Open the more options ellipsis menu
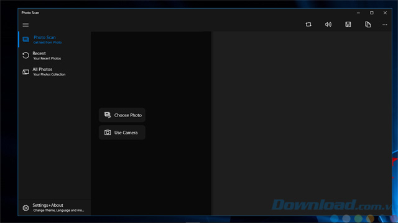This screenshot has width=398, height=223. tap(385, 25)
